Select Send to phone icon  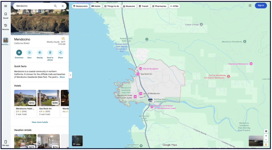coord(50,53)
